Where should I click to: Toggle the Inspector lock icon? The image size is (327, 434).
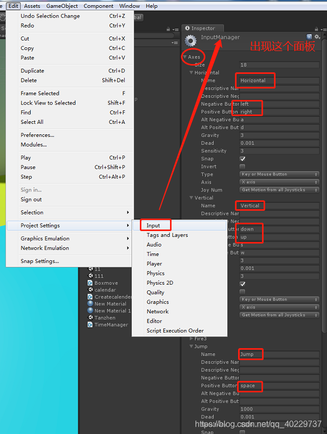[316, 29]
